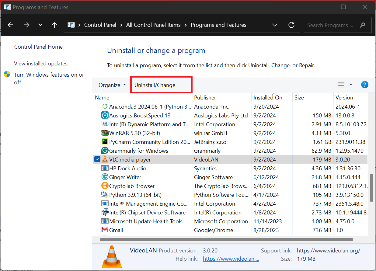Select the PyCharm Community Edition icon
Viewport: 376px width, 271px height.
point(105,142)
